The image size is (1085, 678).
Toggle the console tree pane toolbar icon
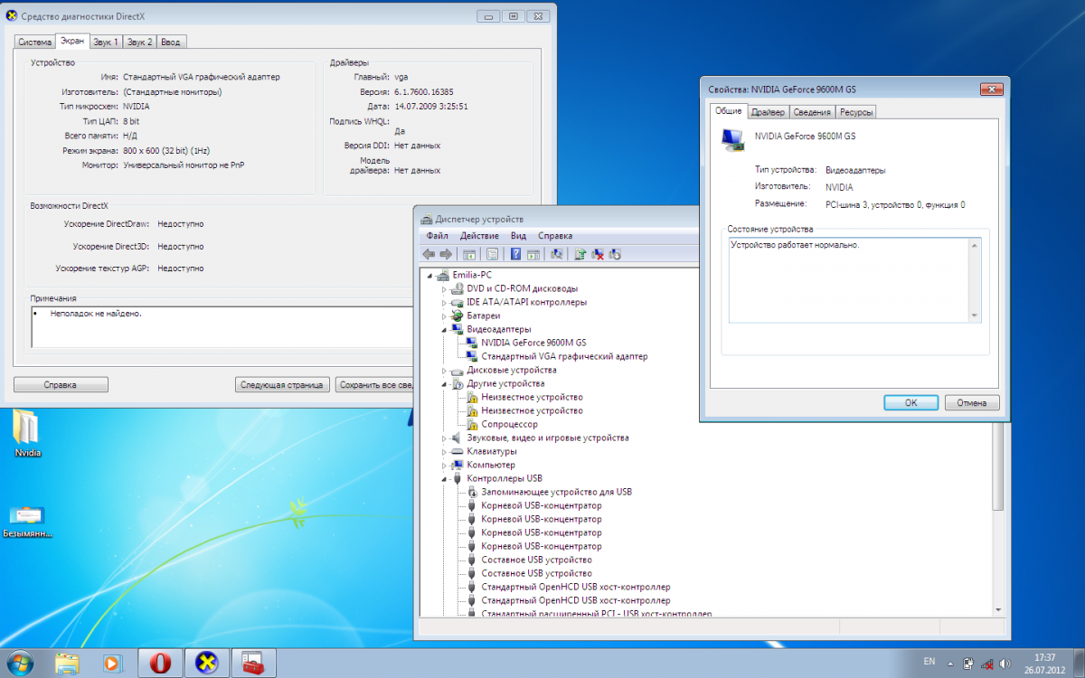pyautogui.click(x=469, y=254)
